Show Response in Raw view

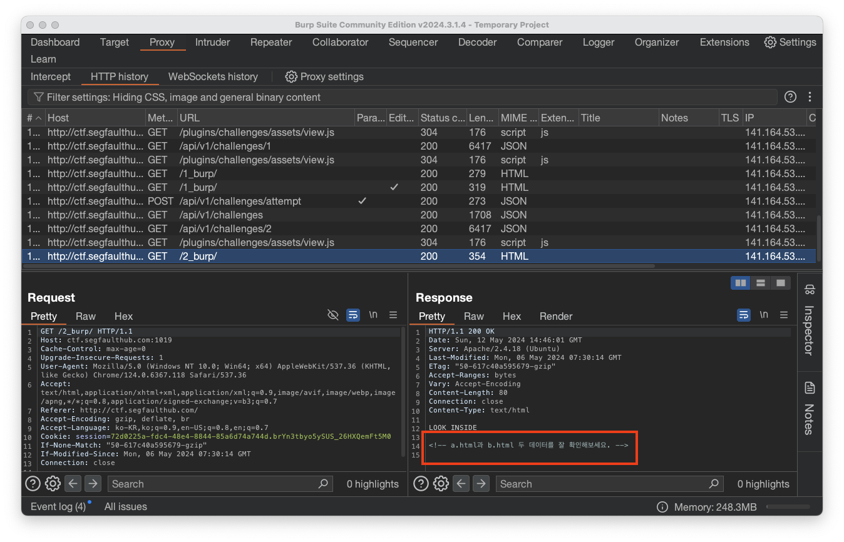coord(474,316)
